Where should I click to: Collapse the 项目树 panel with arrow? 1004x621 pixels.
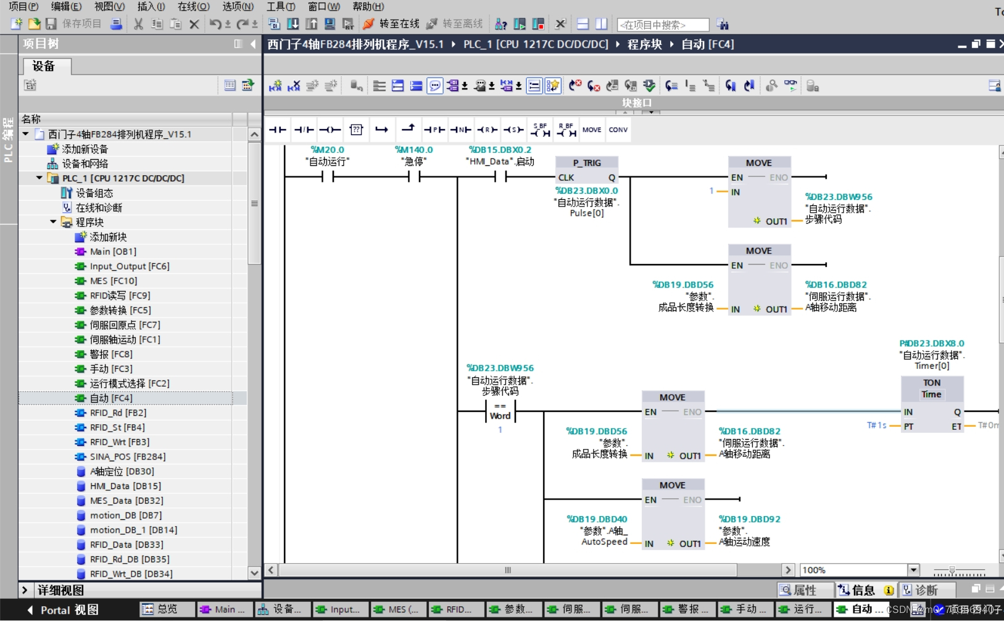[253, 44]
